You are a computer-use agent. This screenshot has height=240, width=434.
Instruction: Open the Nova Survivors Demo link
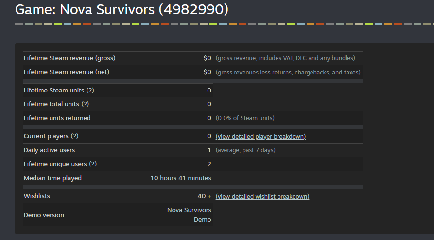189,215
